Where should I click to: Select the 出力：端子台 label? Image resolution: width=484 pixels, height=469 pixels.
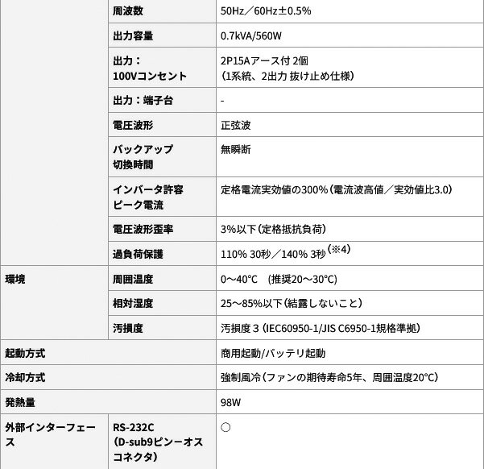click(x=143, y=101)
